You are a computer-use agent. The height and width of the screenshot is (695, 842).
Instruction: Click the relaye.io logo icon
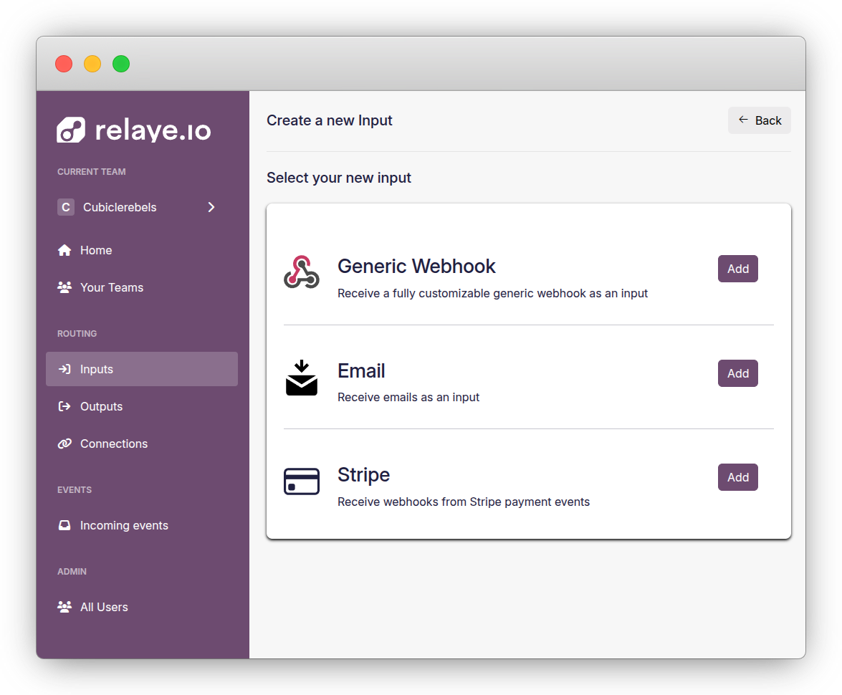[71, 130]
